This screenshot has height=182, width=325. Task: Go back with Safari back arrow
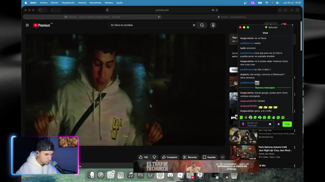[53, 10]
